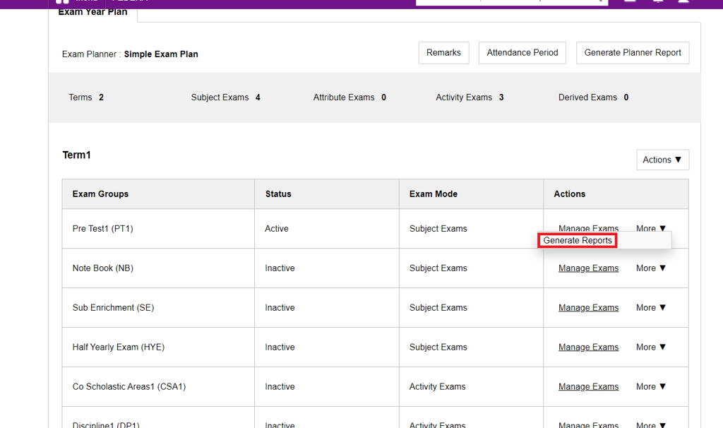The image size is (723, 428).
Task: Switch to the Exam Year Plan tab
Action: [x=92, y=13]
